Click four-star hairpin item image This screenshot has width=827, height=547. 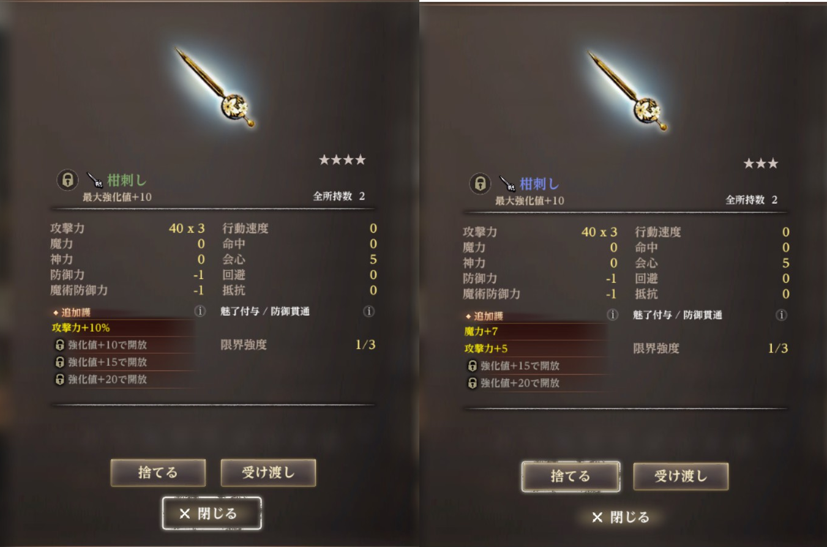point(215,87)
